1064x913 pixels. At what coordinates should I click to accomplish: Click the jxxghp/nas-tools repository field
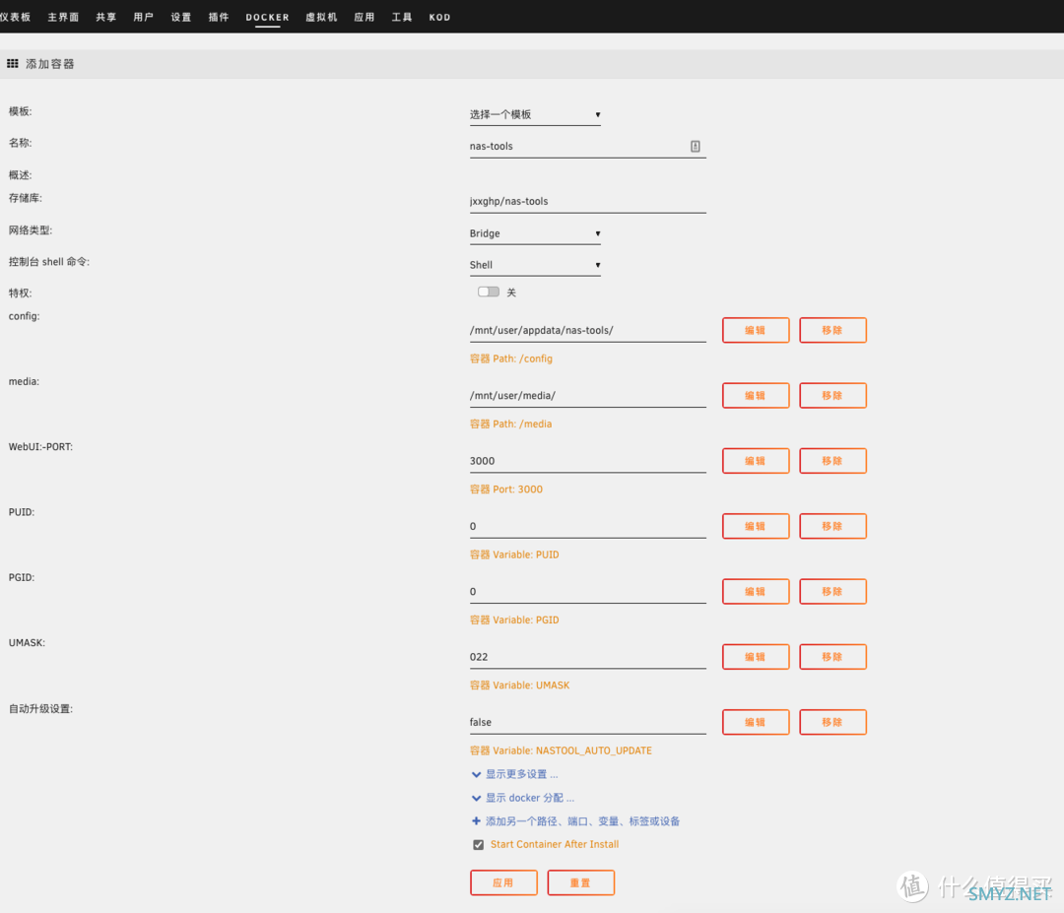(587, 202)
